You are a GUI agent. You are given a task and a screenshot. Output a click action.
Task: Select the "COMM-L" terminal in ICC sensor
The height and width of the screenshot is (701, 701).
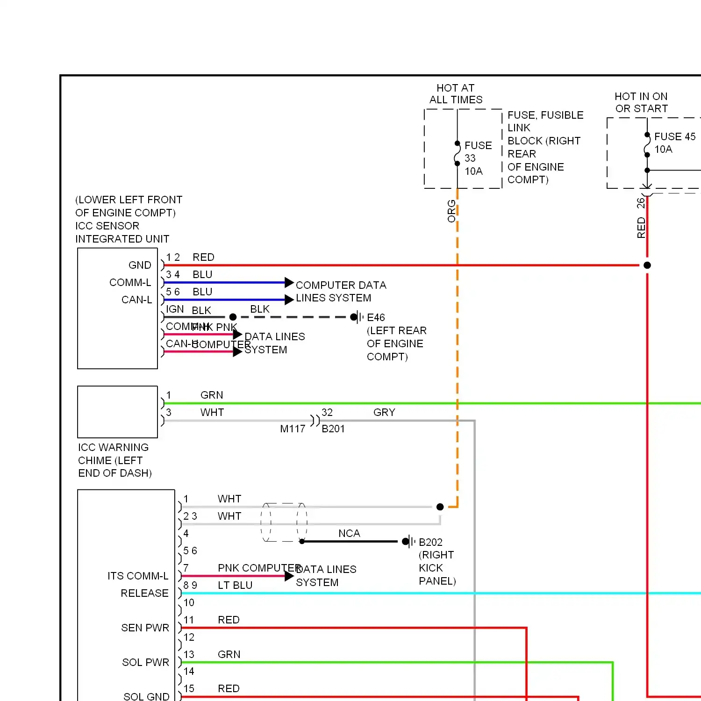coord(130,282)
